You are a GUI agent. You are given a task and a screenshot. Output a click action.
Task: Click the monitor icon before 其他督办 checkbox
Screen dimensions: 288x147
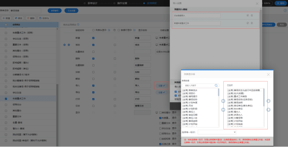click(x=157, y=112)
